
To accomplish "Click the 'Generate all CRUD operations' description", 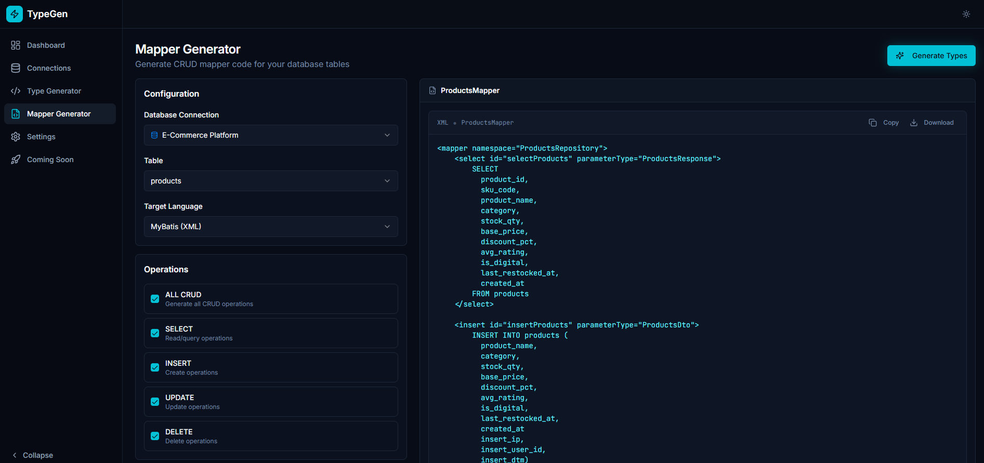I will [209, 304].
